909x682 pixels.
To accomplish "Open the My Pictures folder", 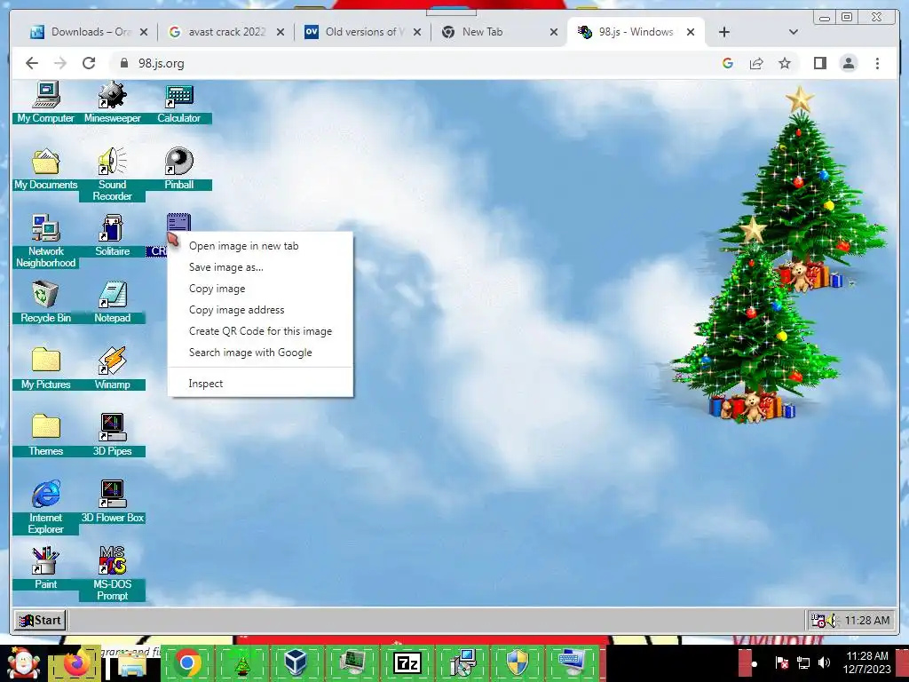I will pos(46,369).
